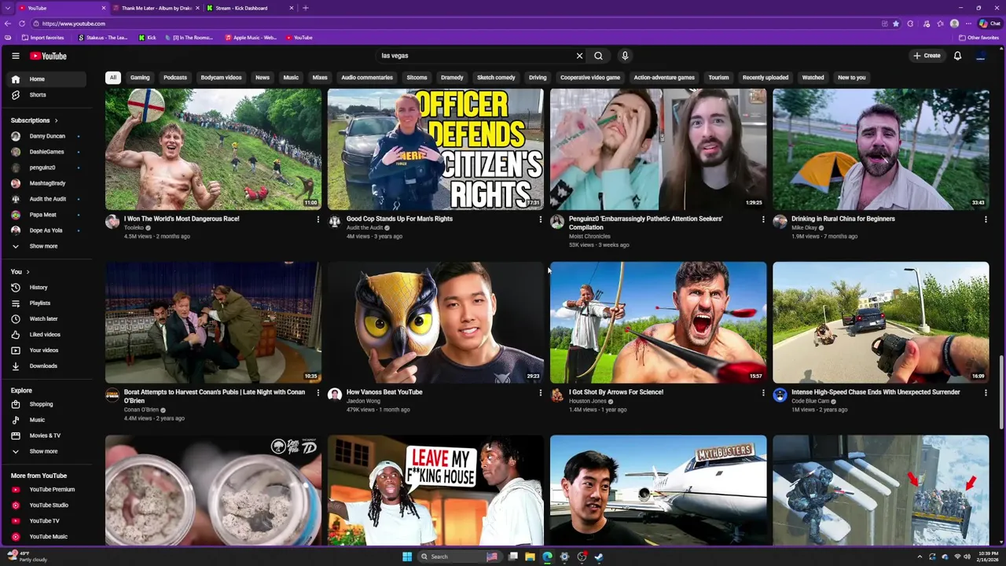Screen dimensions: 1006x566
Task: Open Downloads in the sidebar
Action: click(x=43, y=366)
